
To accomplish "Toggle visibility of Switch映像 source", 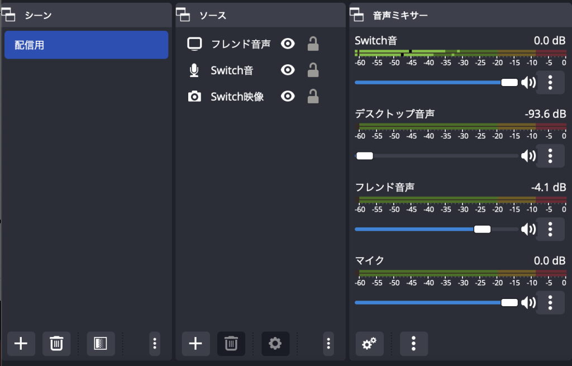I will click(x=288, y=96).
